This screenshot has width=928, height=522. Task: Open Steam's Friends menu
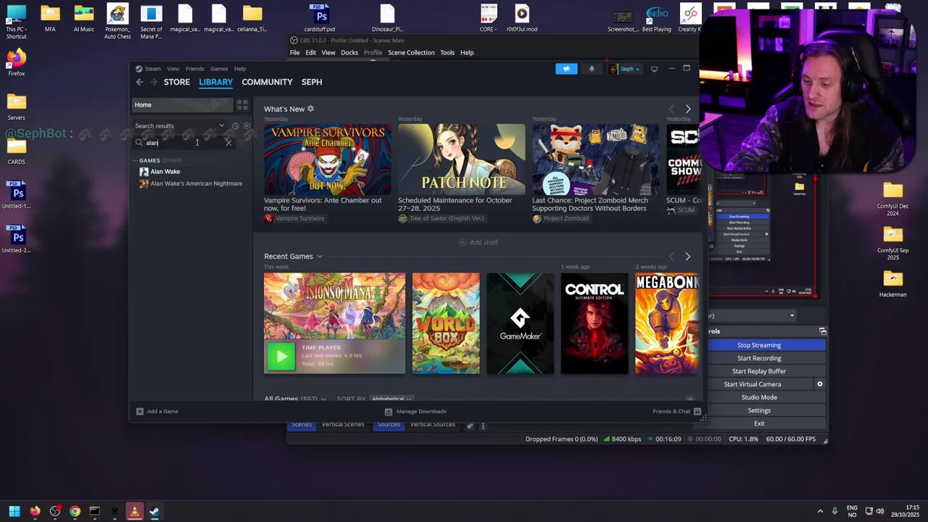(195, 69)
